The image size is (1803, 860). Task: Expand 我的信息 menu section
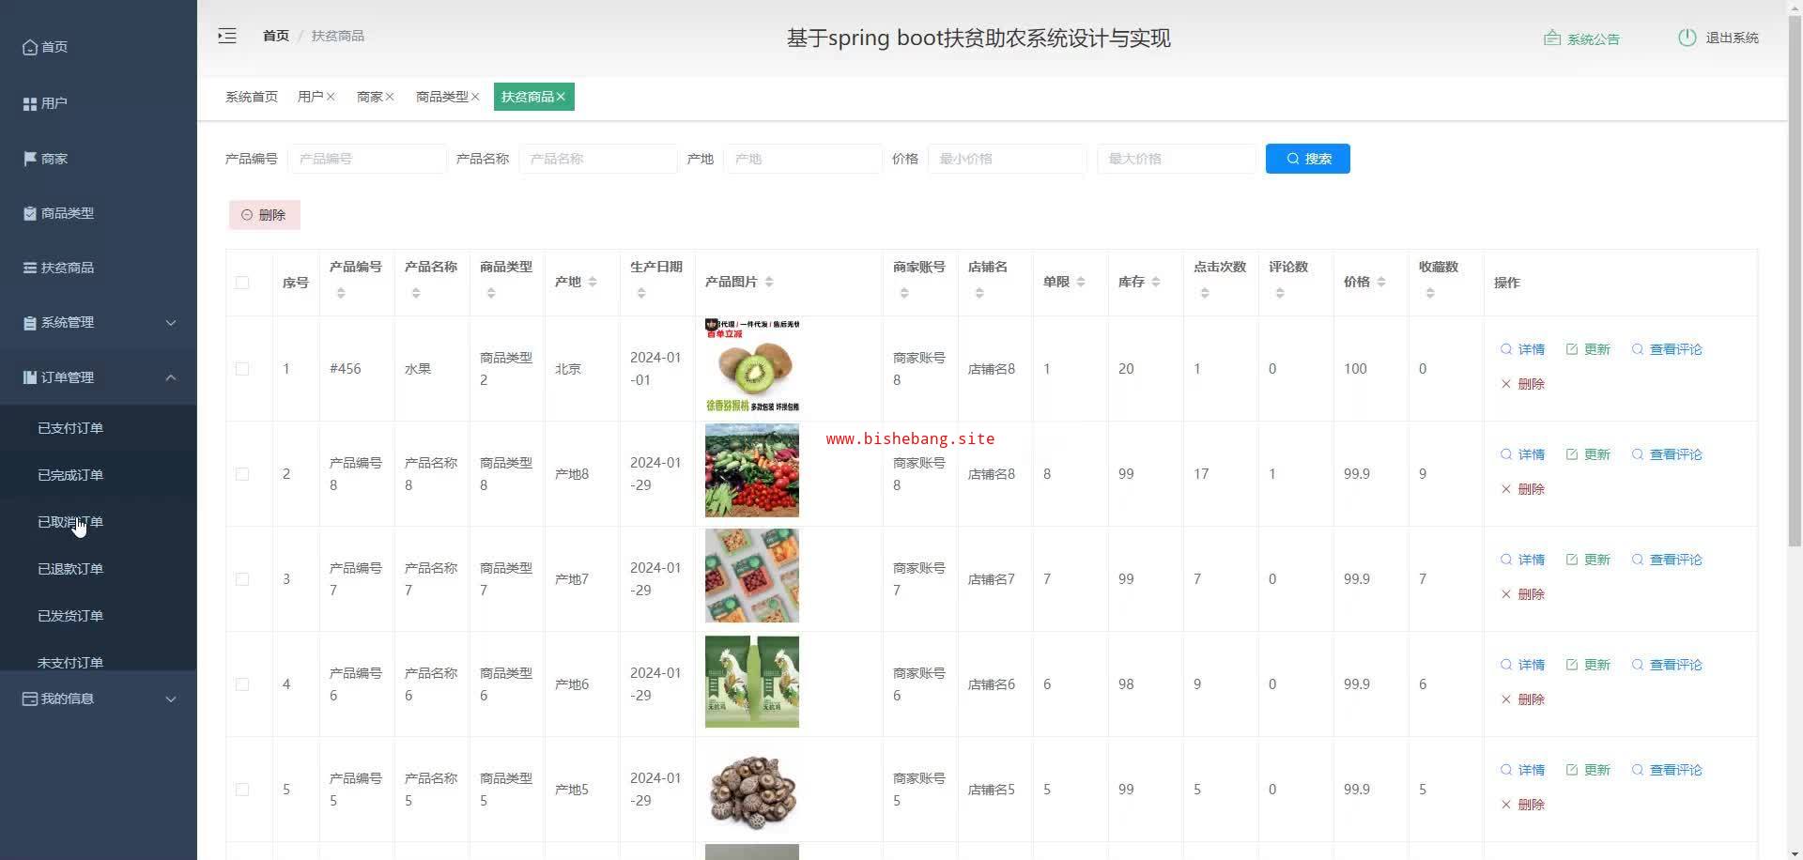(x=99, y=699)
